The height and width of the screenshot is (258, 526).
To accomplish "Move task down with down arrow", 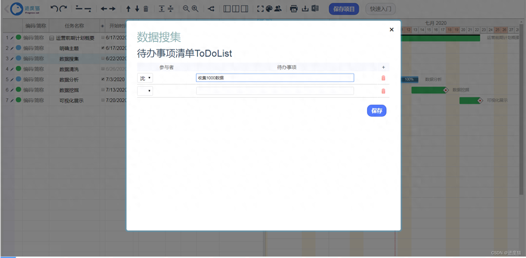I will 137,9.
